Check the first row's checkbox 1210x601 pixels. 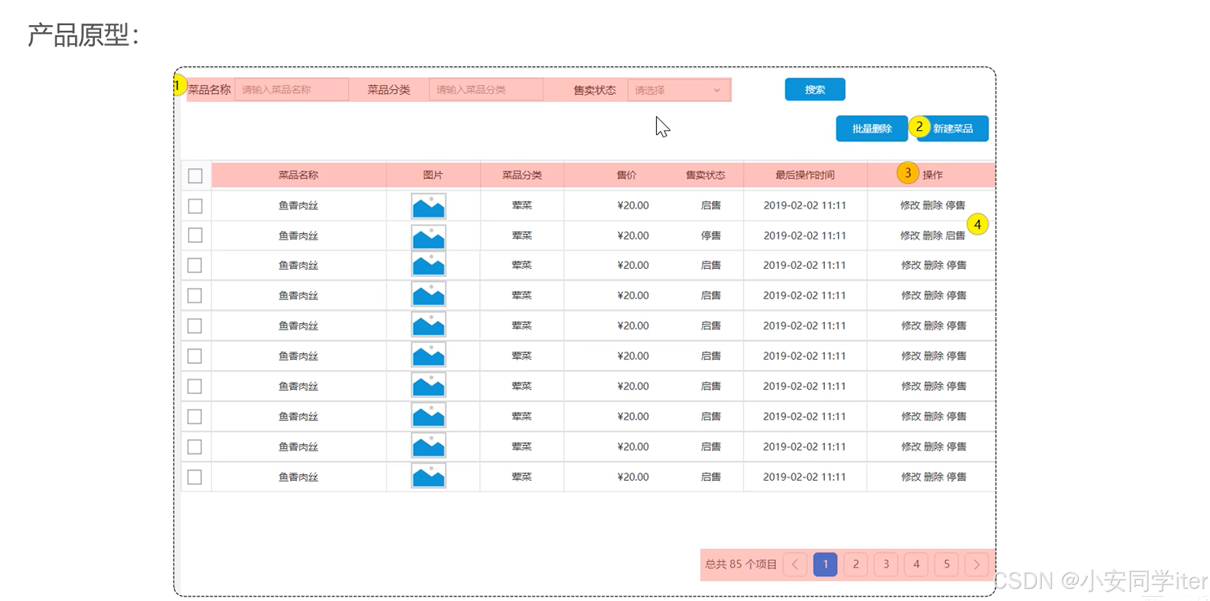point(195,206)
